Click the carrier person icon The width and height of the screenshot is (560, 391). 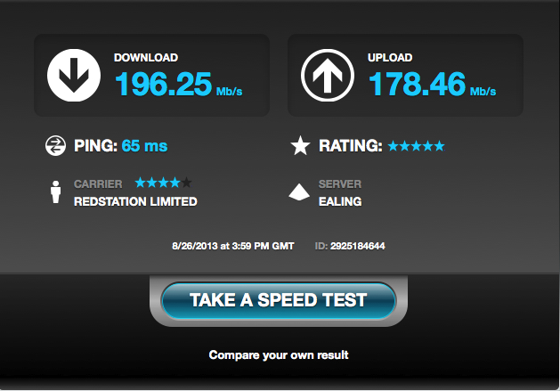(55, 191)
